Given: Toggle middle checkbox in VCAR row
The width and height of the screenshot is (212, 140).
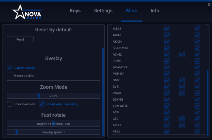Looking at the screenshot, I should [182, 93].
